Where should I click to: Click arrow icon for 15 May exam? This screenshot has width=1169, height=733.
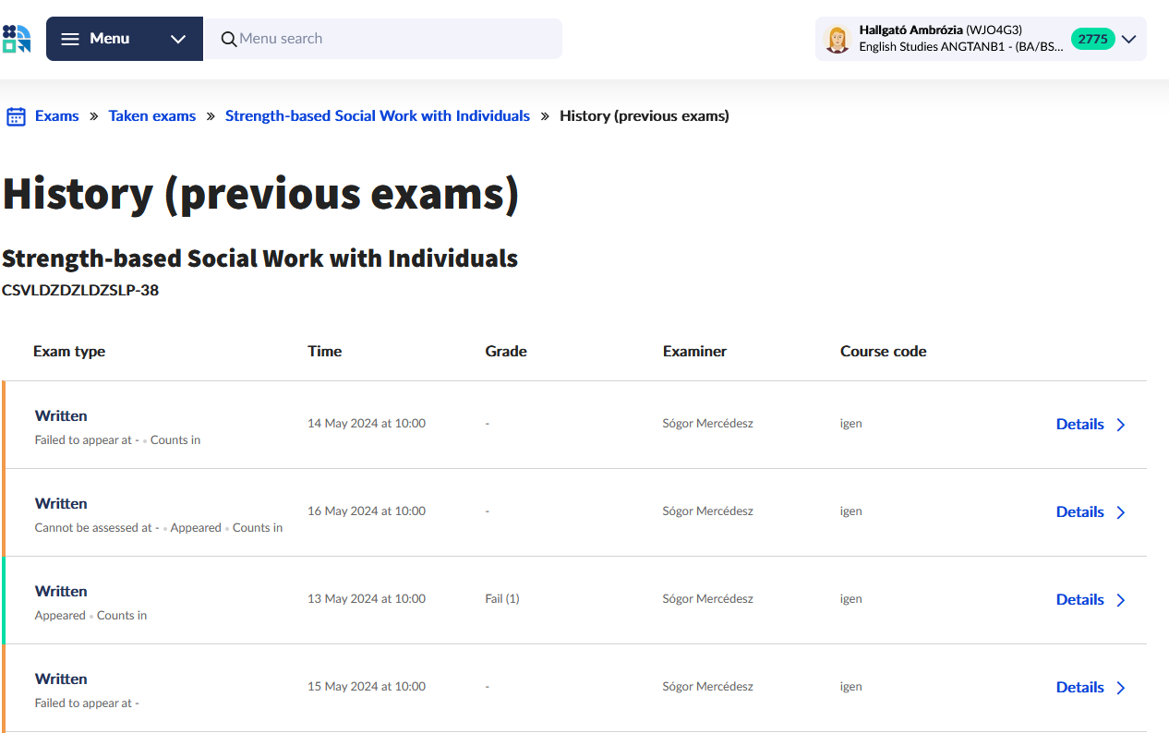1121,688
